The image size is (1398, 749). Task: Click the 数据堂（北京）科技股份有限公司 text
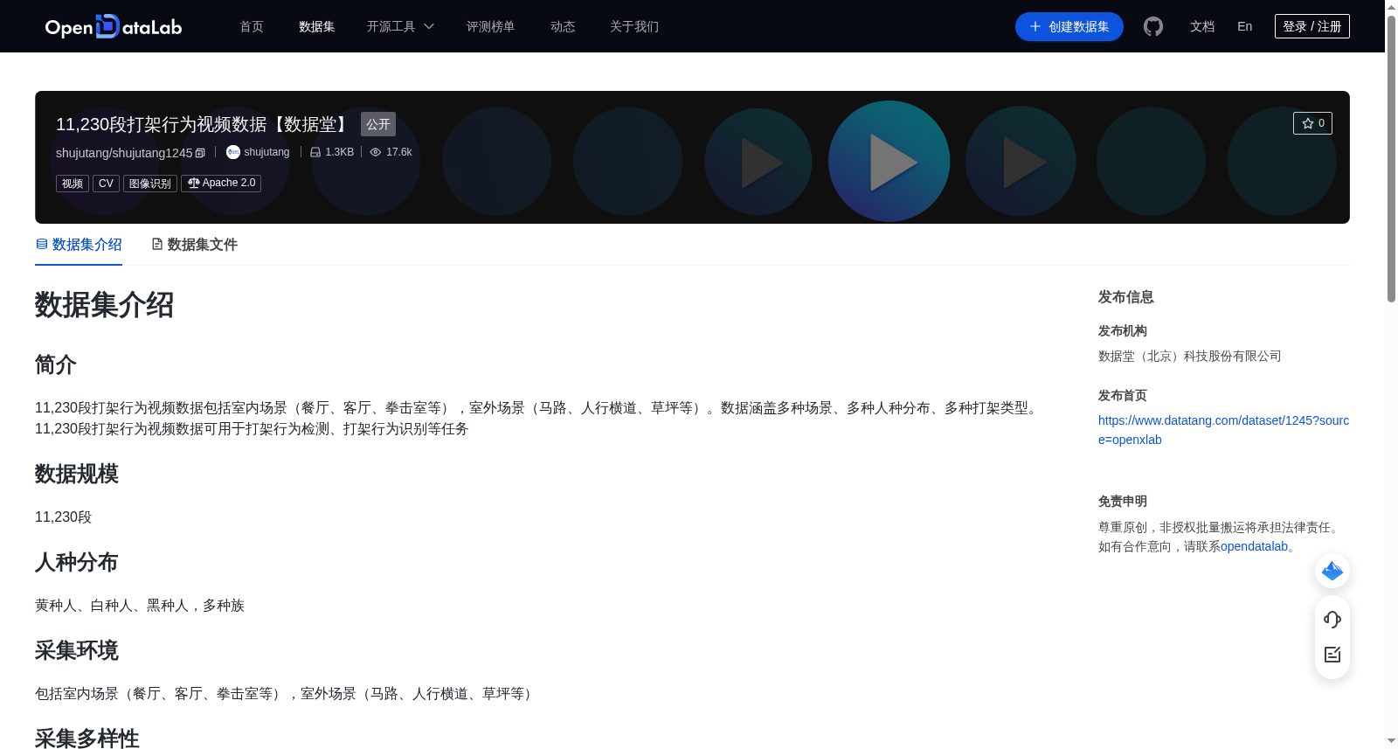tap(1190, 356)
